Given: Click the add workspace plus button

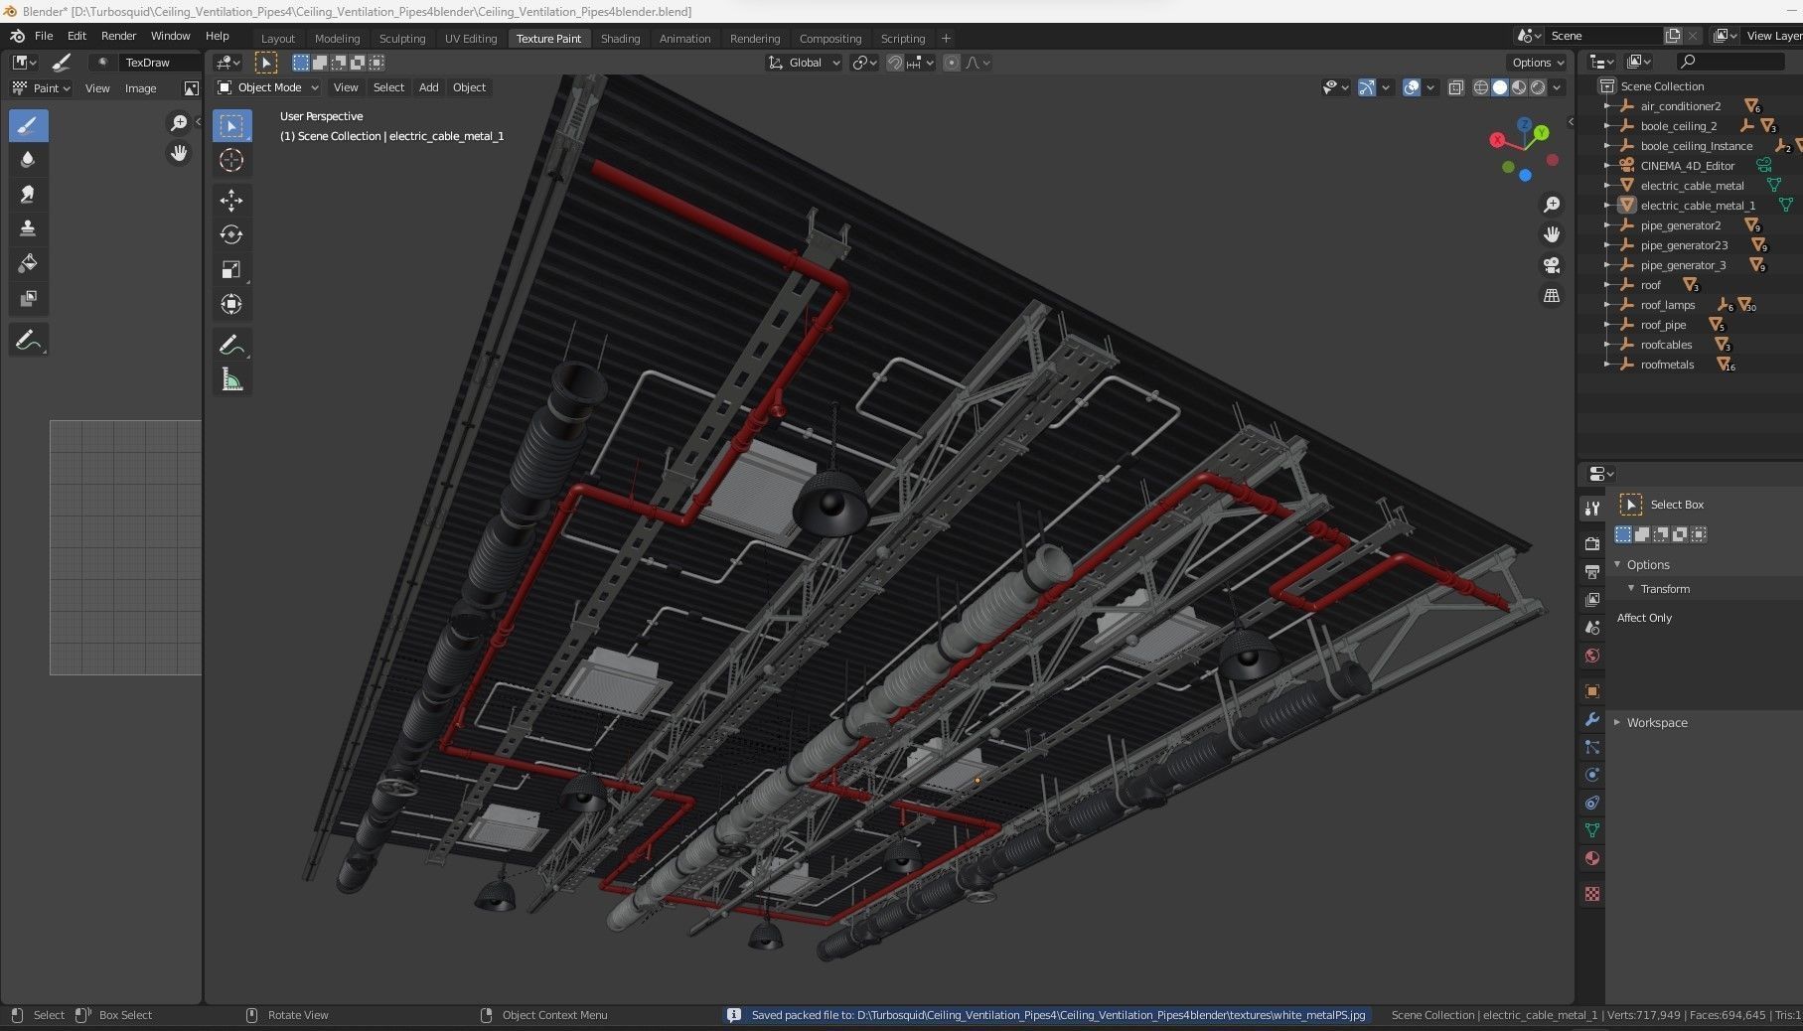Looking at the screenshot, I should point(946,39).
